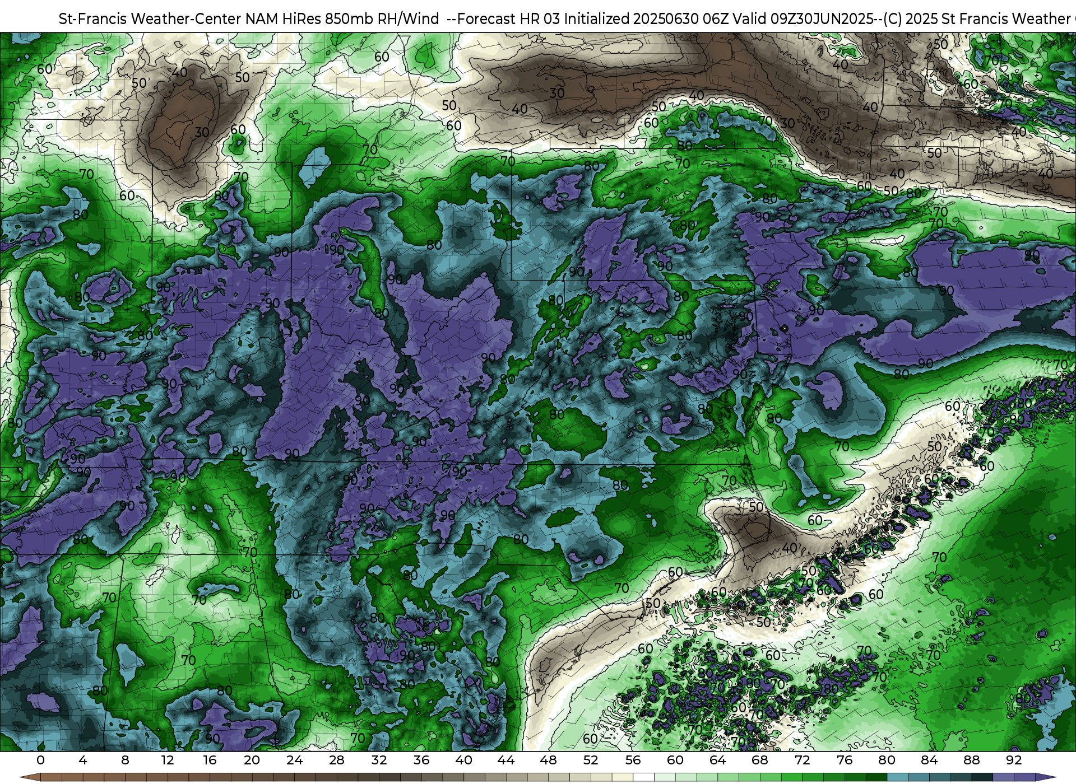Screen dimensions: 1076x784
Task: Click the 'Forecast HR 03' text in header
Action: click(x=509, y=19)
